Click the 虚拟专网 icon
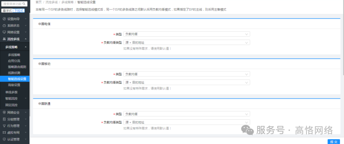This screenshot has width=344, height=144. pos(4,132)
